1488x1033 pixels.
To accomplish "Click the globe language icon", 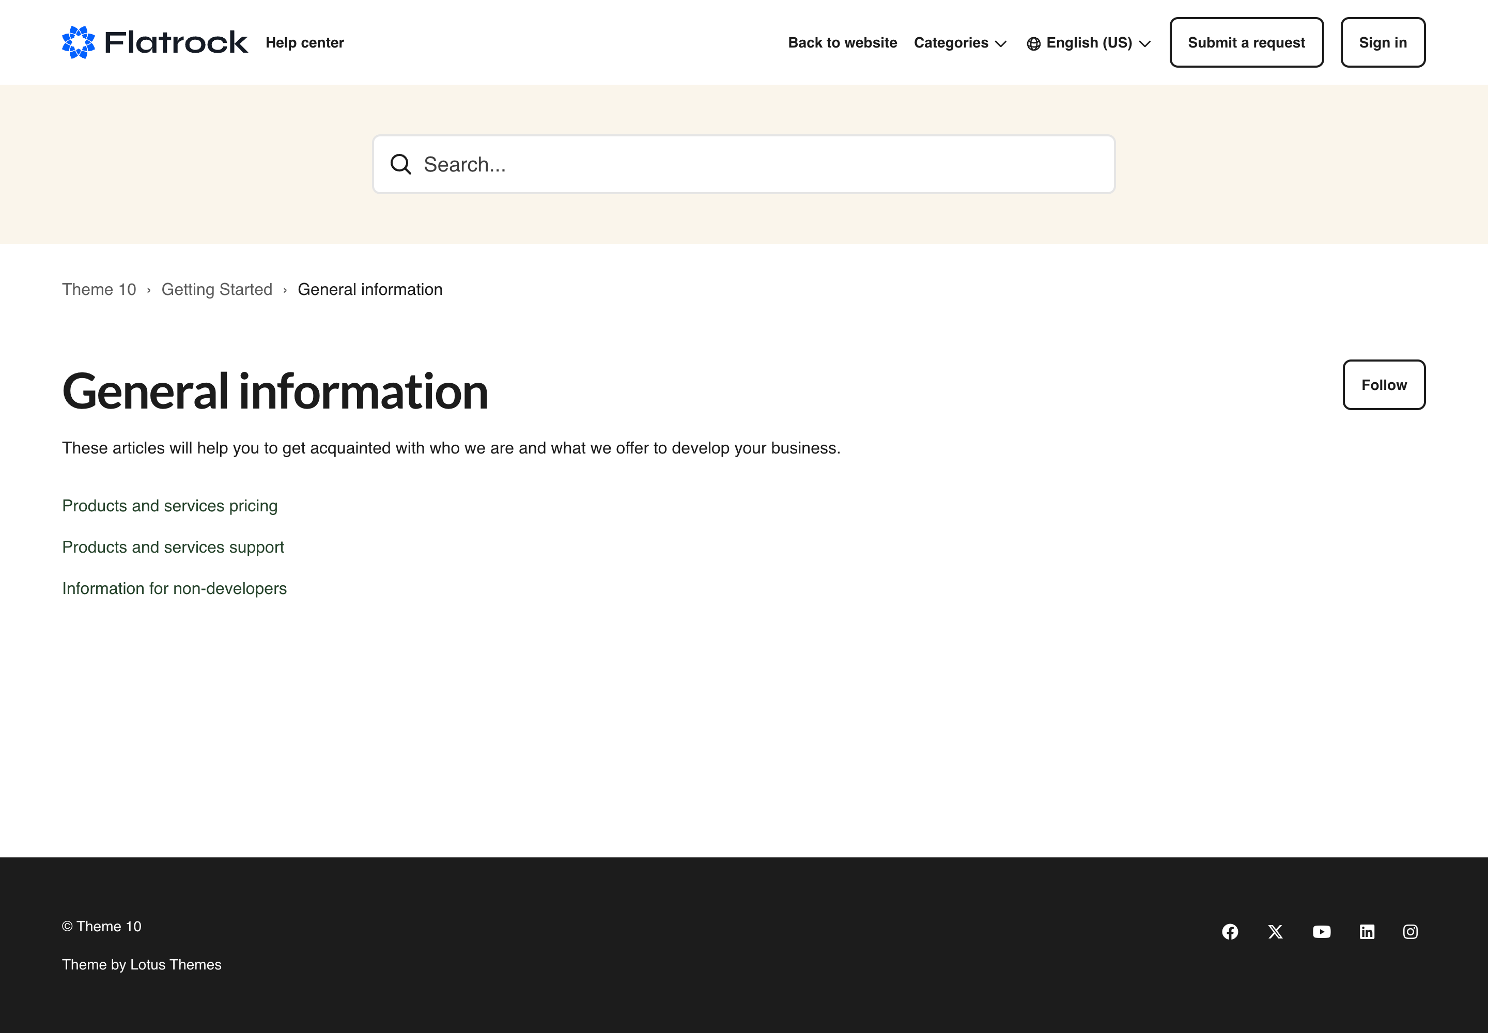I will tap(1033, 43).
